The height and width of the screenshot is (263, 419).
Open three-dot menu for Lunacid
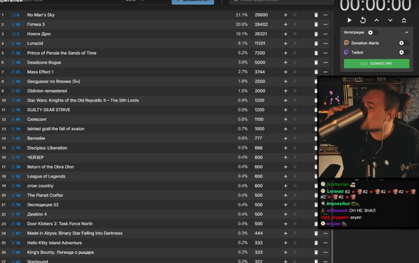325,44
